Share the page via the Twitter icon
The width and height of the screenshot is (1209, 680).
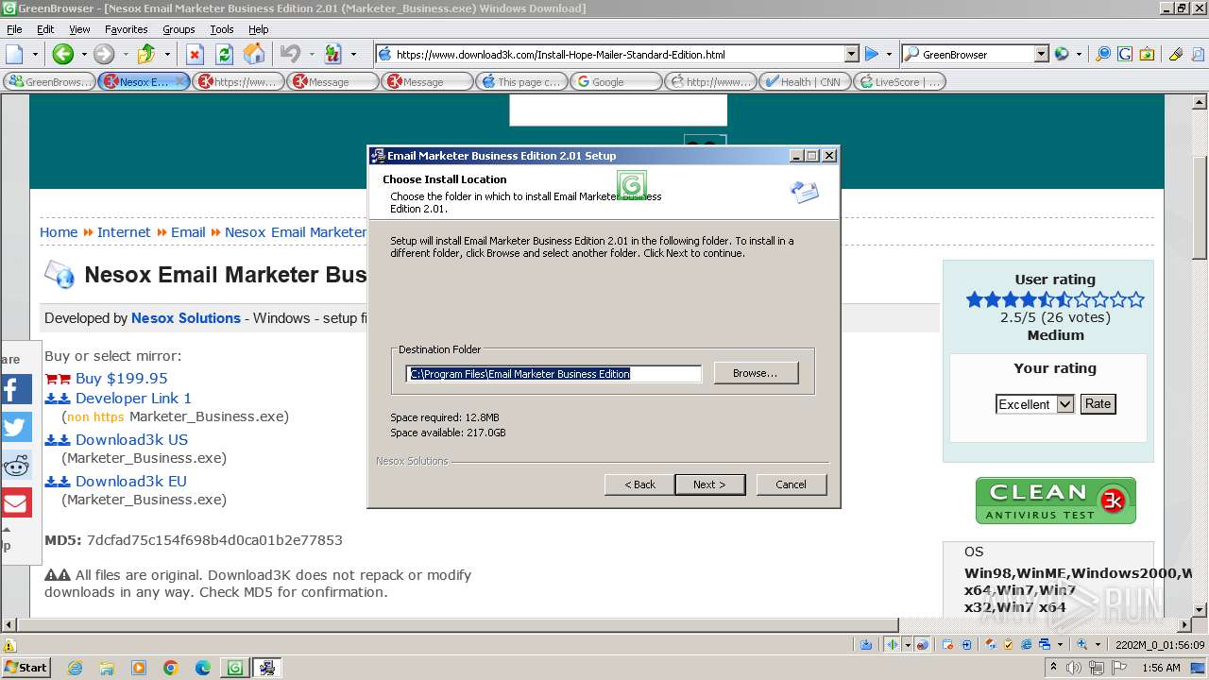point(16,427)
